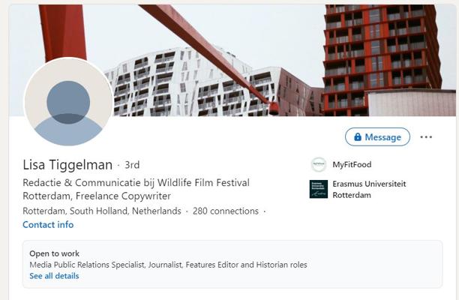Image resolution: width=459 pixels, height=300 pixels.
Task: Open the Contact info link
Action: tap(48, 225)
